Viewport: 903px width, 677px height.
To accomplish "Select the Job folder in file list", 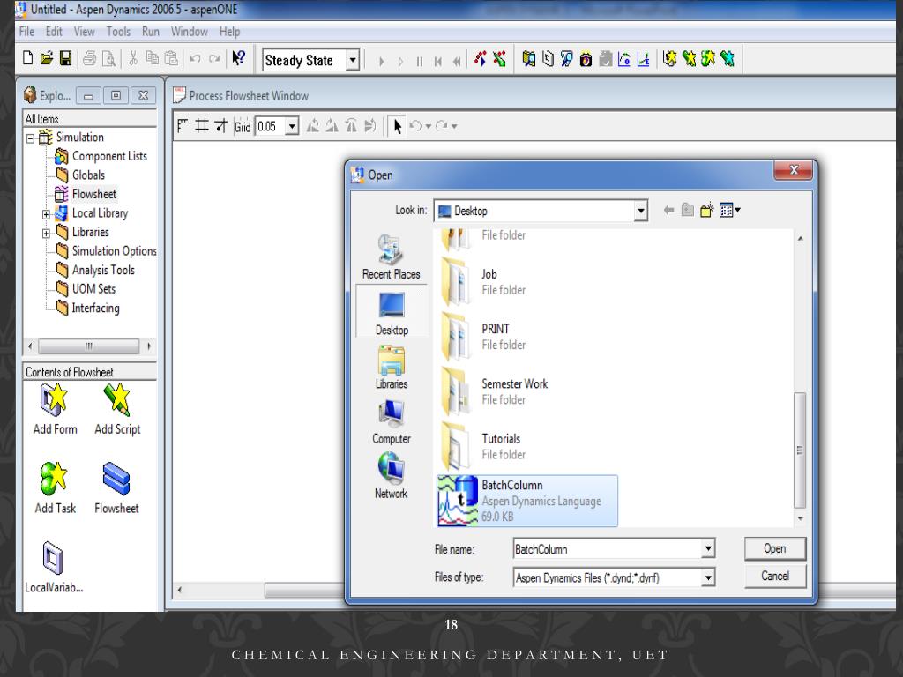I will coord(484,282).
